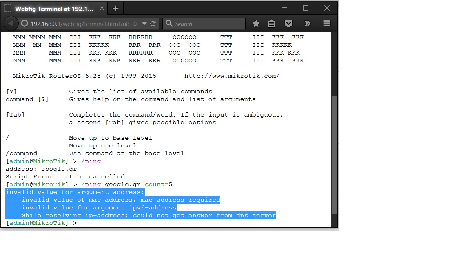
Task: Click 'address: google.gr' line
Action: [41, 169]
